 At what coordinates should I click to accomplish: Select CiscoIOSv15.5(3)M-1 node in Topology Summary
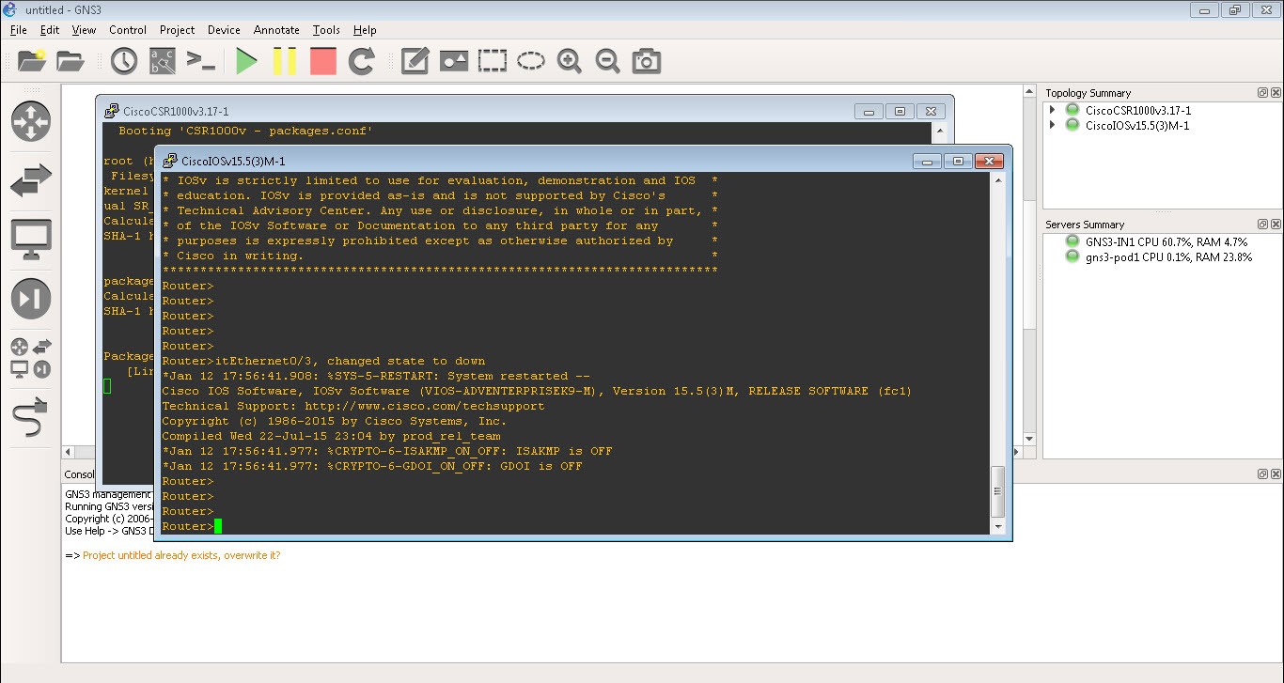pyautogui.click(x=1137, y=125)
